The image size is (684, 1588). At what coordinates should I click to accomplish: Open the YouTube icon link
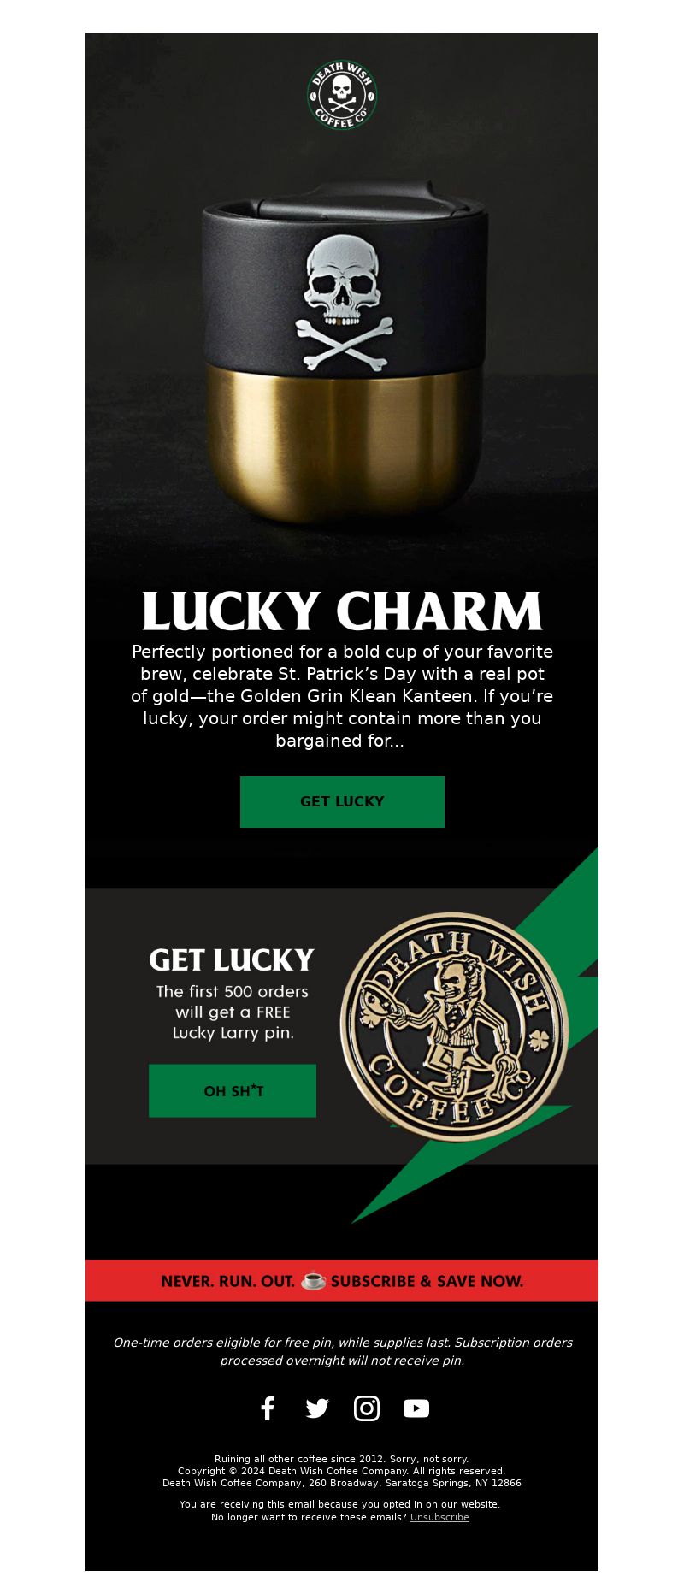click(x=416, y=1408)
